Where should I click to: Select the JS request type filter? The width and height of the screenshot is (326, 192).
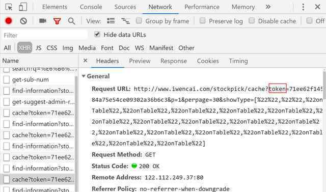(x=39, y=48)
